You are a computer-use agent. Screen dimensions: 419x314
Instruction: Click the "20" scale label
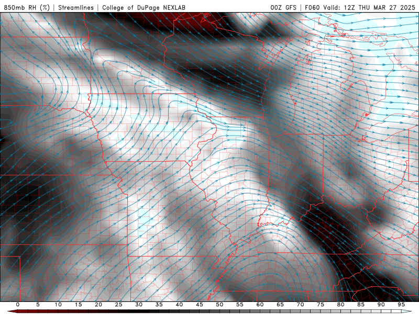point(98,305)
